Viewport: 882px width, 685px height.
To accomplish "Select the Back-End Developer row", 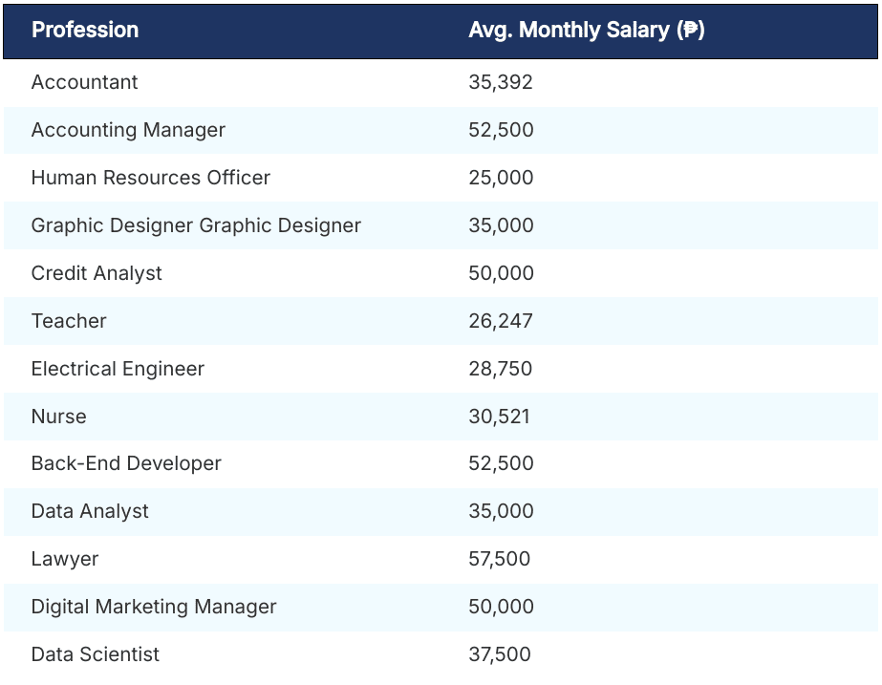I will point(126,463).
